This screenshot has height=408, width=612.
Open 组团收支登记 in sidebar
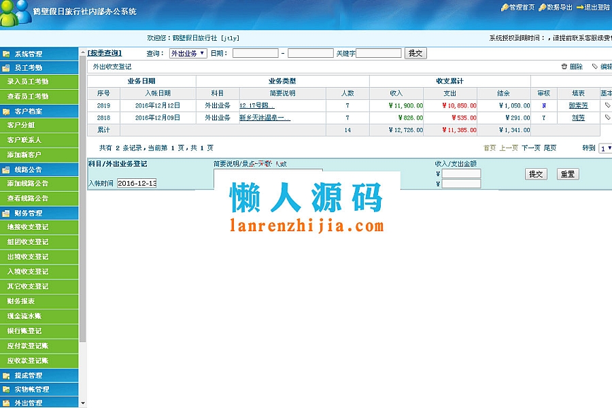click(x=39, y=242)
